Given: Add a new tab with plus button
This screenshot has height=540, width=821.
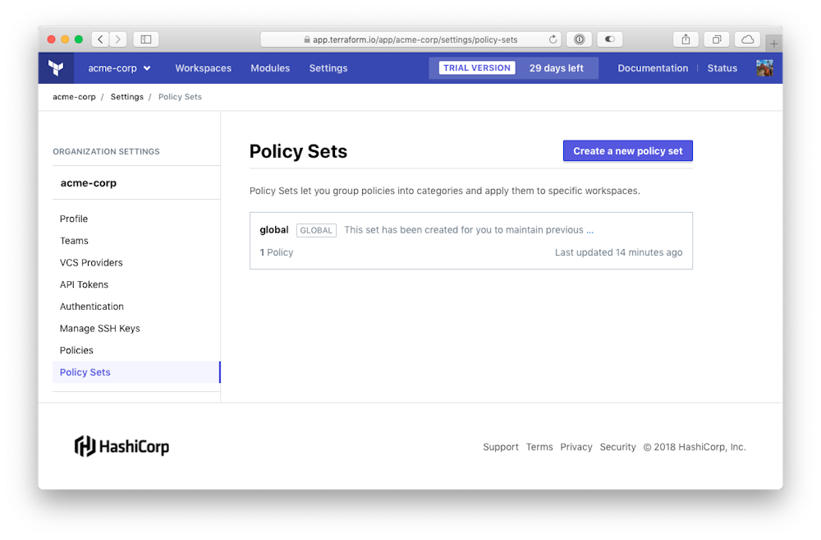Looking at the screenshot, I should pyautogui.click(x=774, y=44).
